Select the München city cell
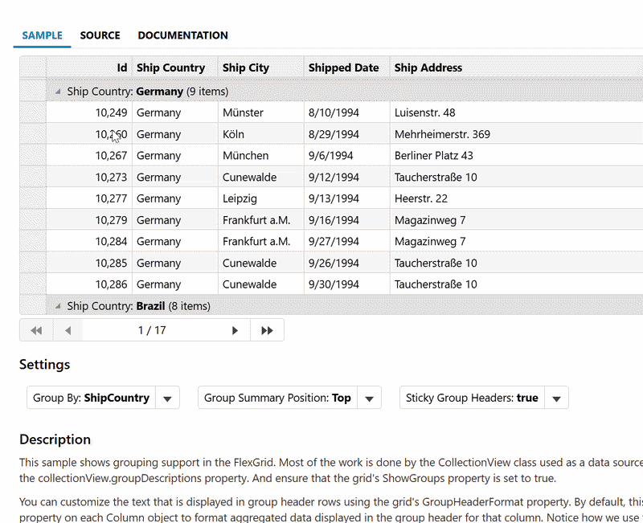The width and height of the screenshot is (643, 523). (261, 156)
